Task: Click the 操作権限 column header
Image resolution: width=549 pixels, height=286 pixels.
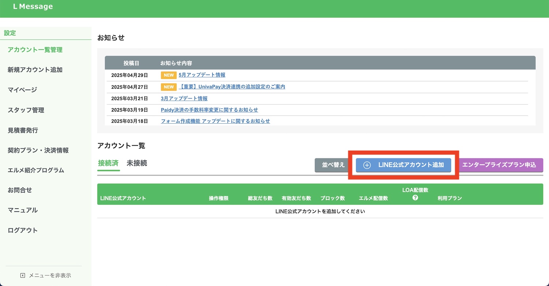Action: tap(219, 198)
